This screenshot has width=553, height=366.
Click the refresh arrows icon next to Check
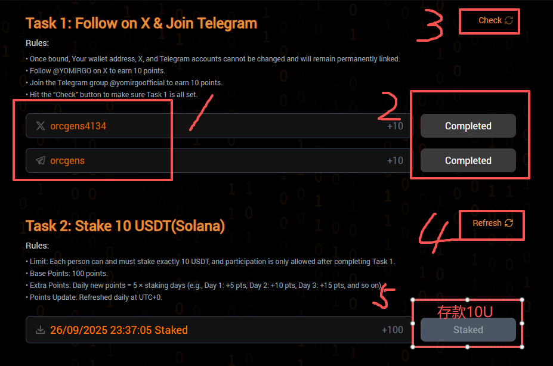(509, 20)
